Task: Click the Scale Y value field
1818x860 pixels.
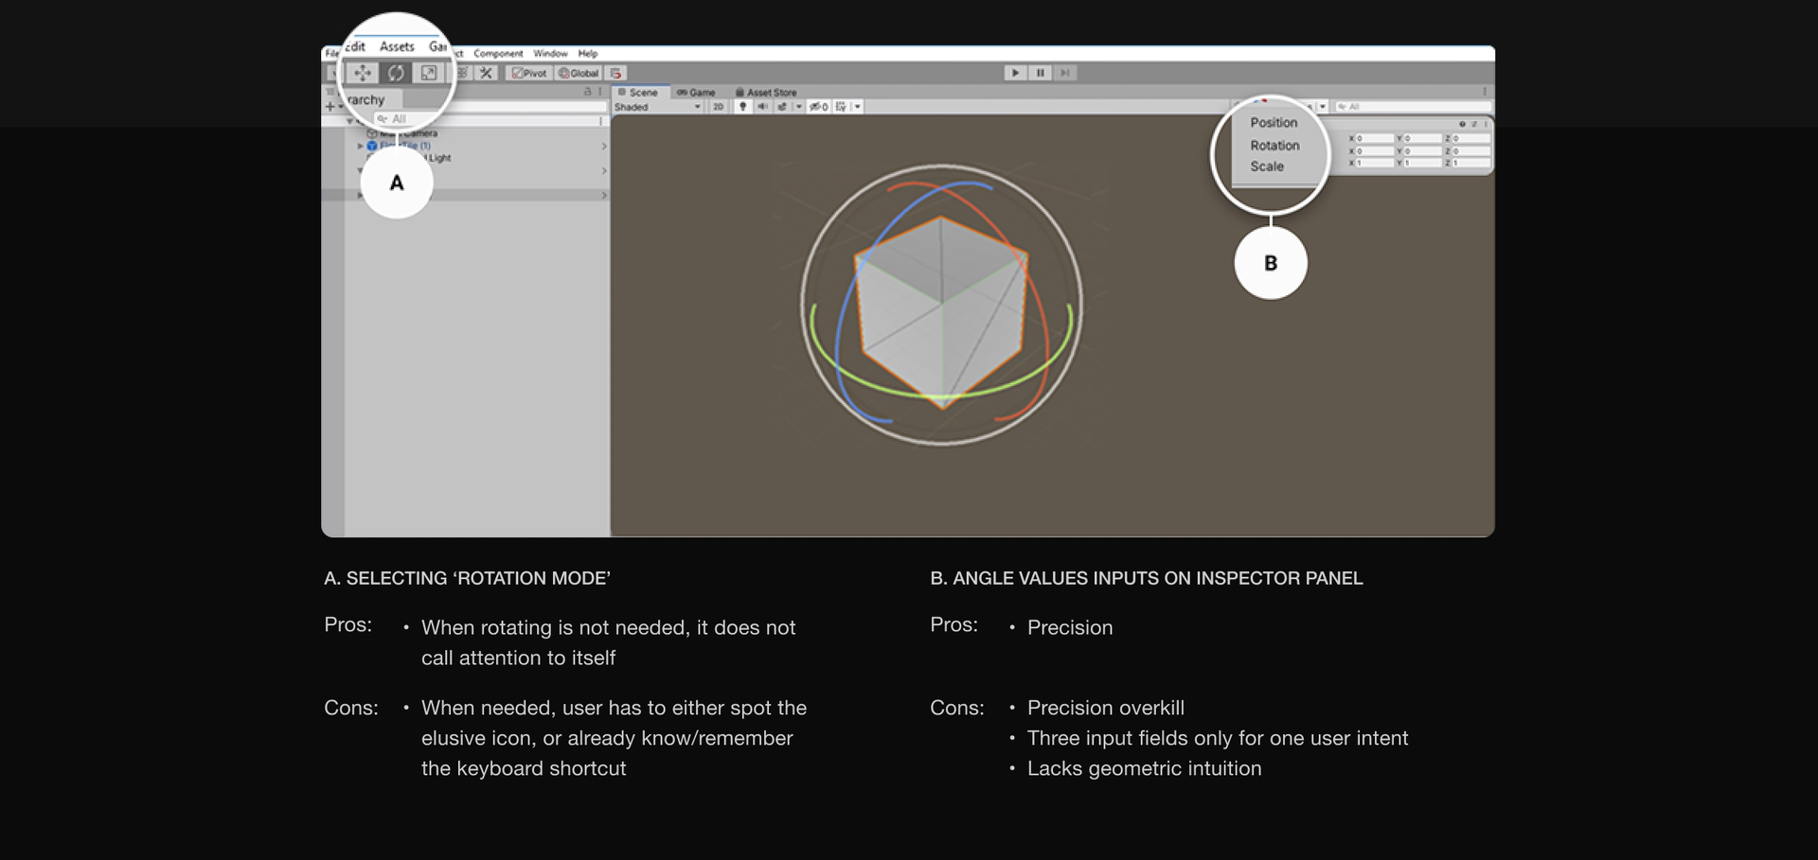Action: pyautogui.click(x=1422, y=163)
